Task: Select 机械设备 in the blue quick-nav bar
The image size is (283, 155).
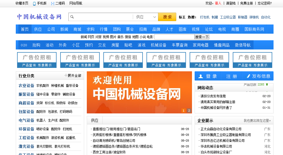Action: click(158, 45)
